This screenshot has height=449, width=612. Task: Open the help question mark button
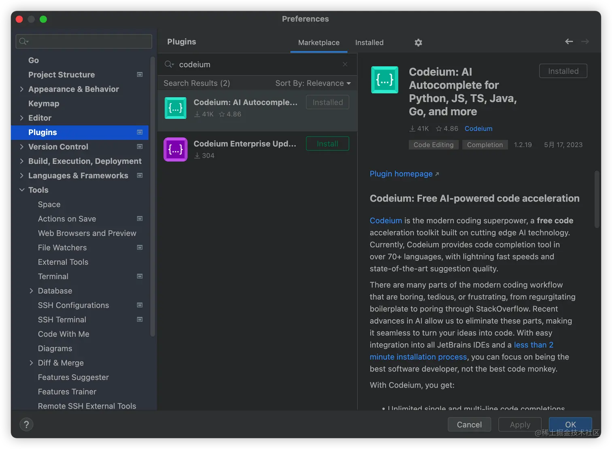coord(26,424)
